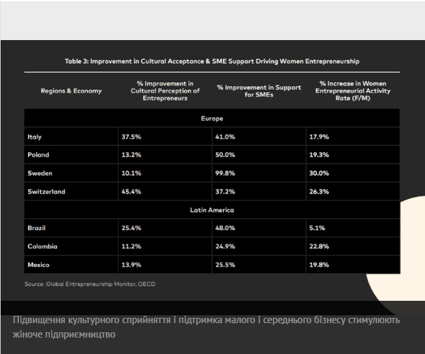
Task: Click the Latin America section heading
Action: (212, 210)
